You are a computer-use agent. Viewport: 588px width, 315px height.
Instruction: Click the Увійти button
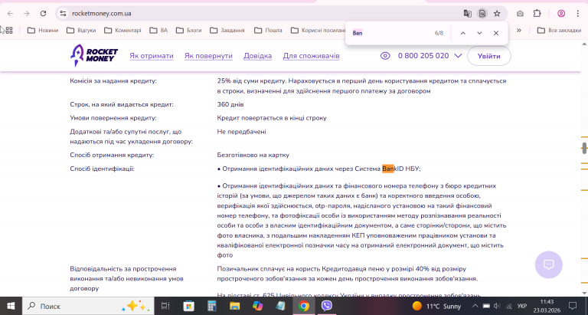coord(489,56)
